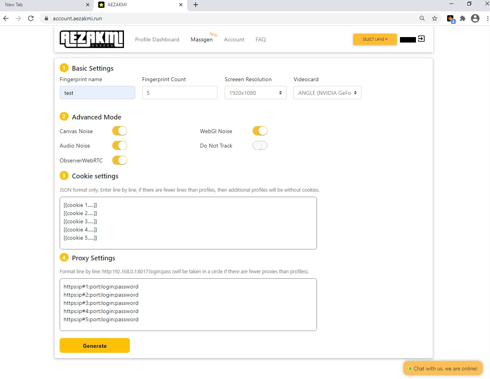
Task: Click the Fingerprint name input field
Action: click(x=97, y=93)
